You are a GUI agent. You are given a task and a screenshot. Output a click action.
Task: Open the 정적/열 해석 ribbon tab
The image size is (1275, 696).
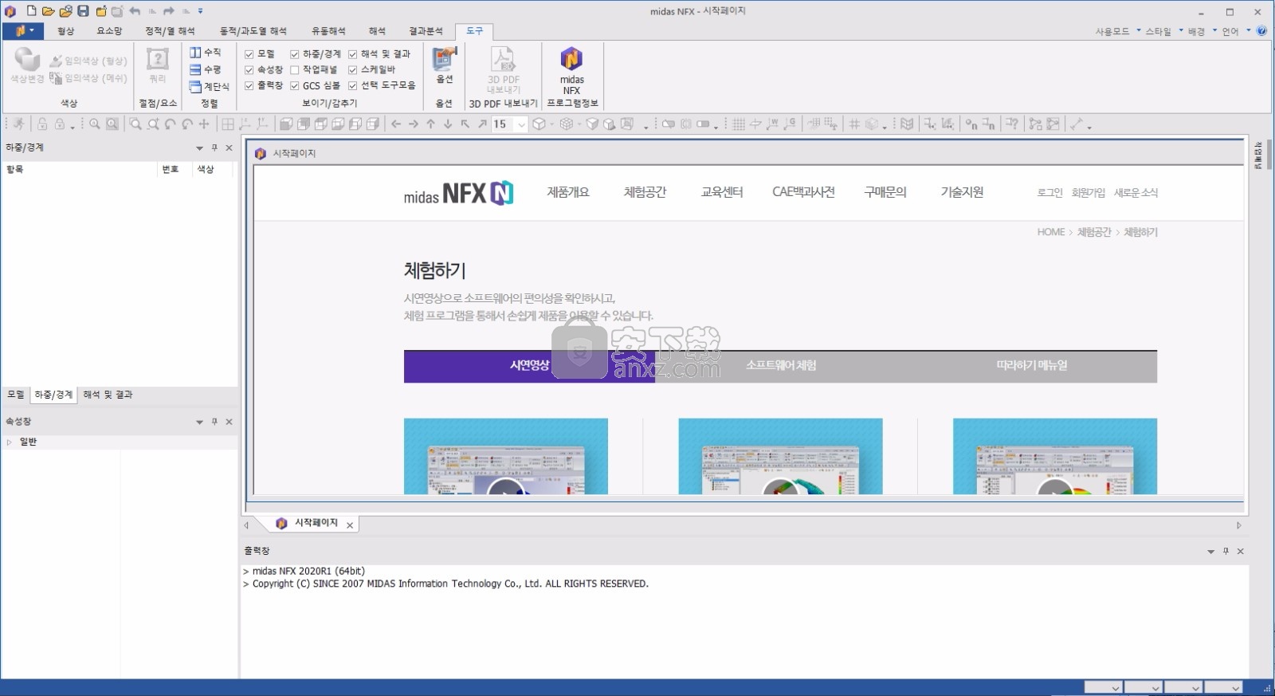tap(170, 31)
